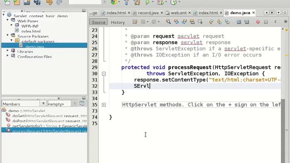Expand the HttpServlet methods fold at line 35
290x163 pixels.
click(104, 105)
